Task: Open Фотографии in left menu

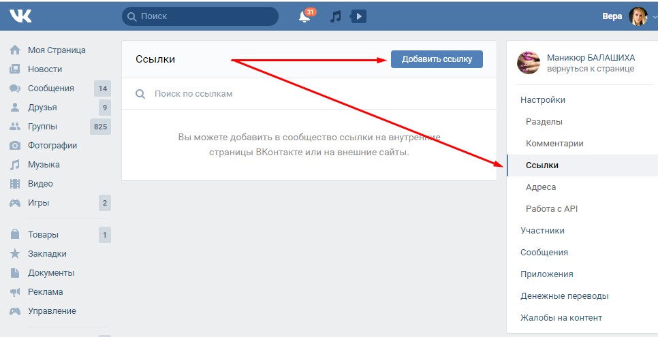Action: pyautogui.click(x=52, y=146)
